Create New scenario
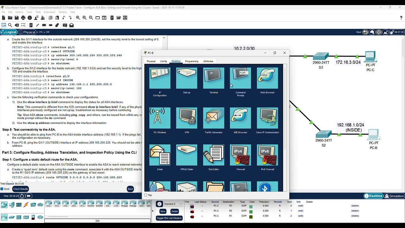The image size is (405, 228). tap(163, 211)
